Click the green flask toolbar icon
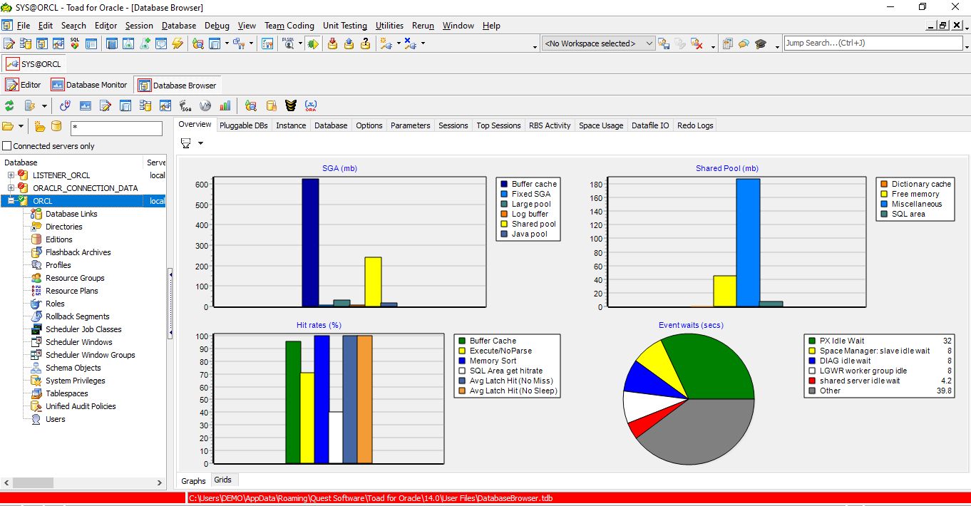Viewport: 971px width, 506px height. tap(145, 43)
